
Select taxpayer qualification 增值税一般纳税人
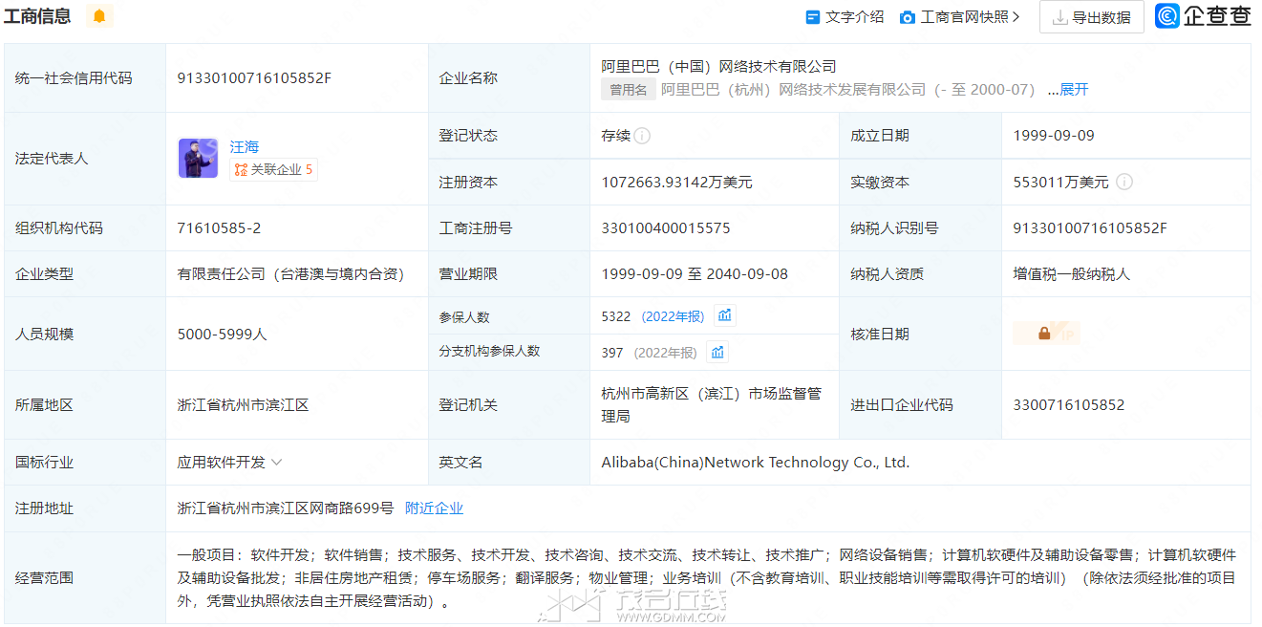click(x=1072, y=274)
